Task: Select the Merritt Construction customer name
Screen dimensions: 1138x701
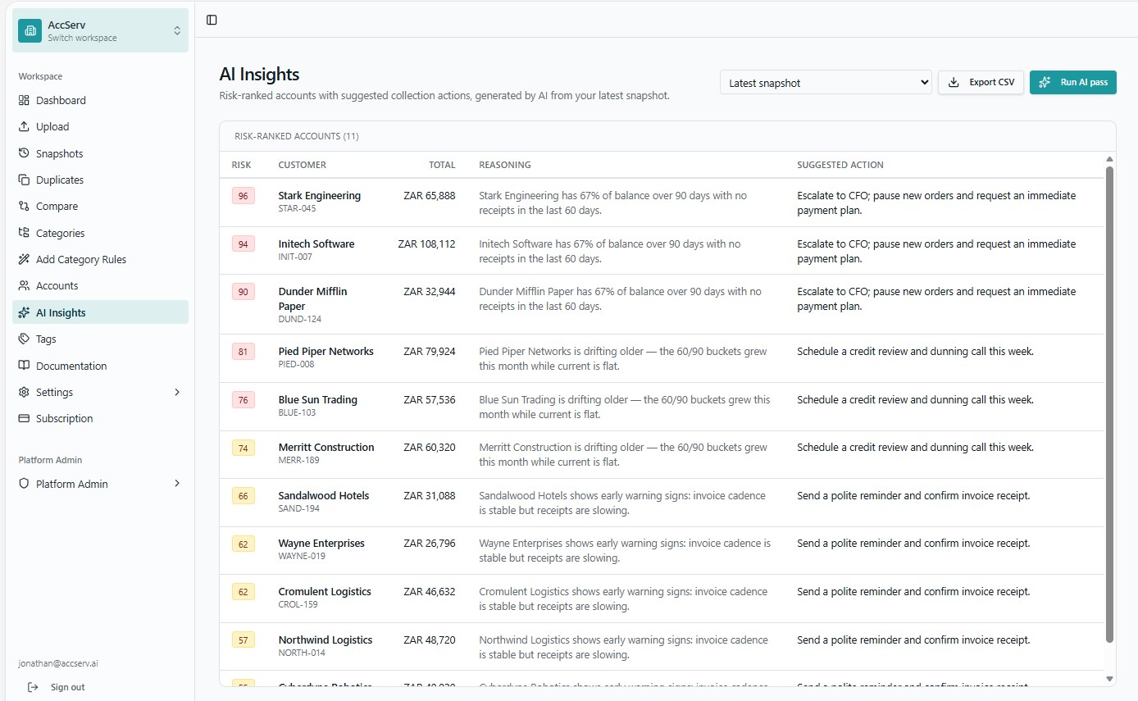Action: (x=326, y=447)
